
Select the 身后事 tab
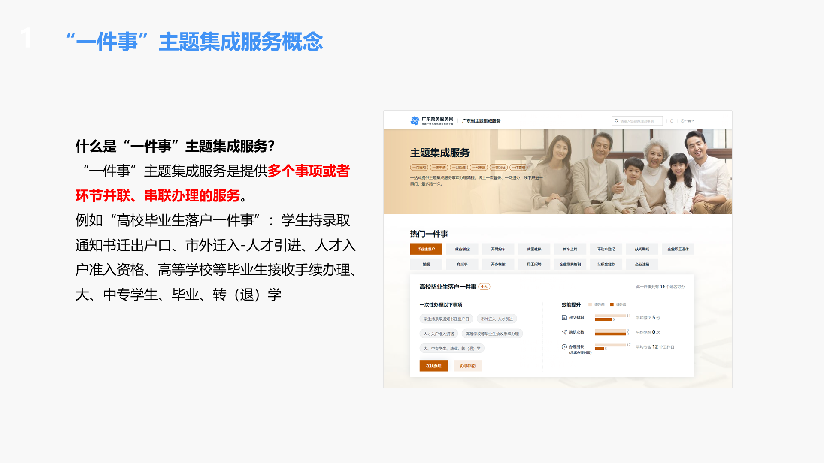click(462, 264)
